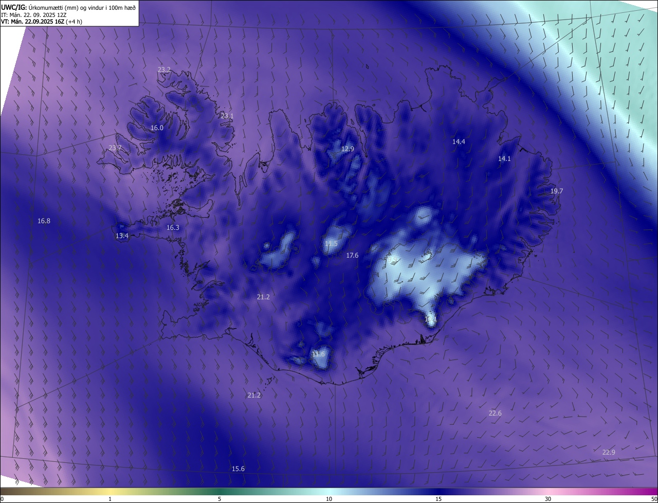
Task: Click the 23.7 value label
Action: point(115,148)
